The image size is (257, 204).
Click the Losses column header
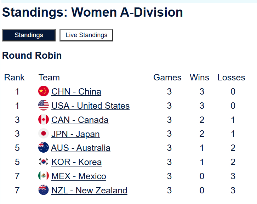(231, 78)
